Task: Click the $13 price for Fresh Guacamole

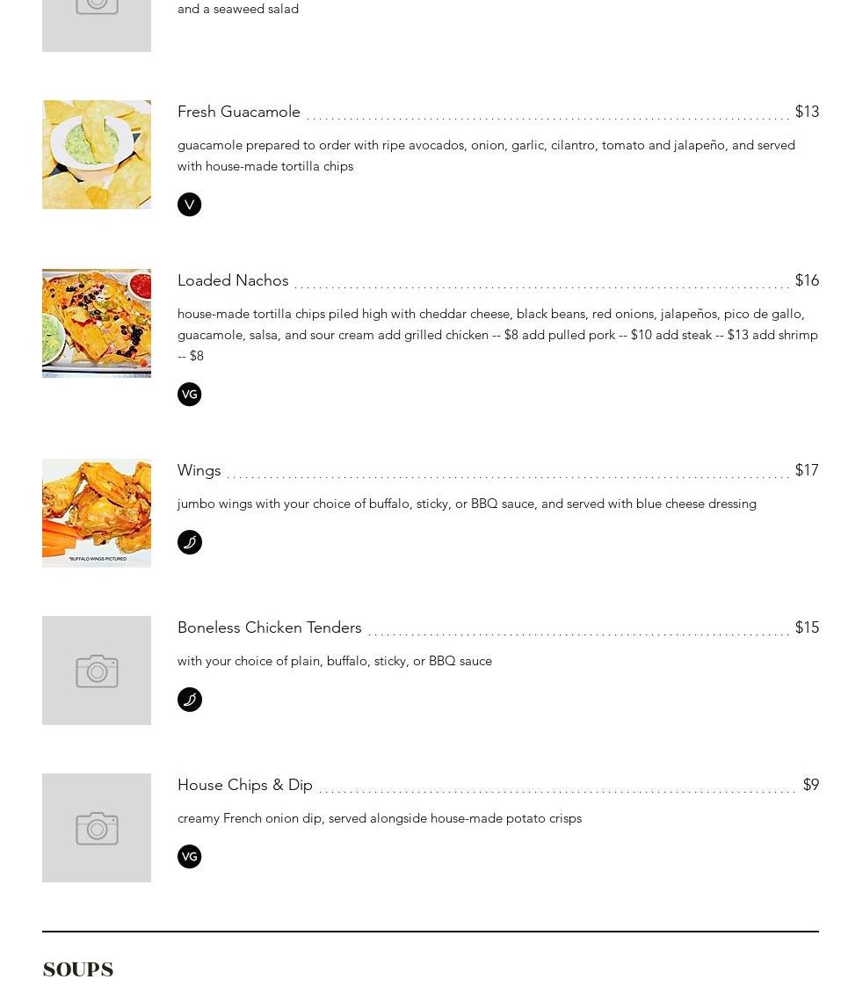Action: pos(807,112)
